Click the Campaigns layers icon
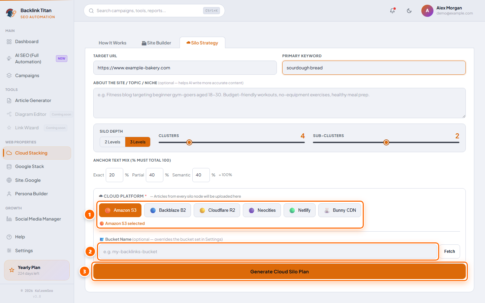485x303 pixels. tap(9, 75)
